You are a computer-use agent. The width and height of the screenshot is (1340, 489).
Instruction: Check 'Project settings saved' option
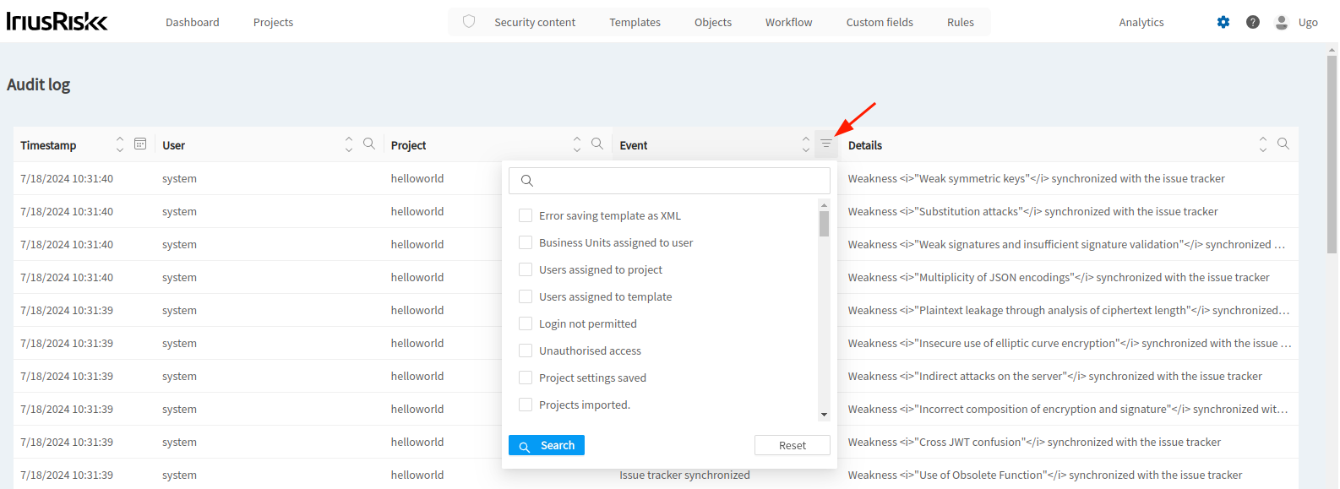526,378
